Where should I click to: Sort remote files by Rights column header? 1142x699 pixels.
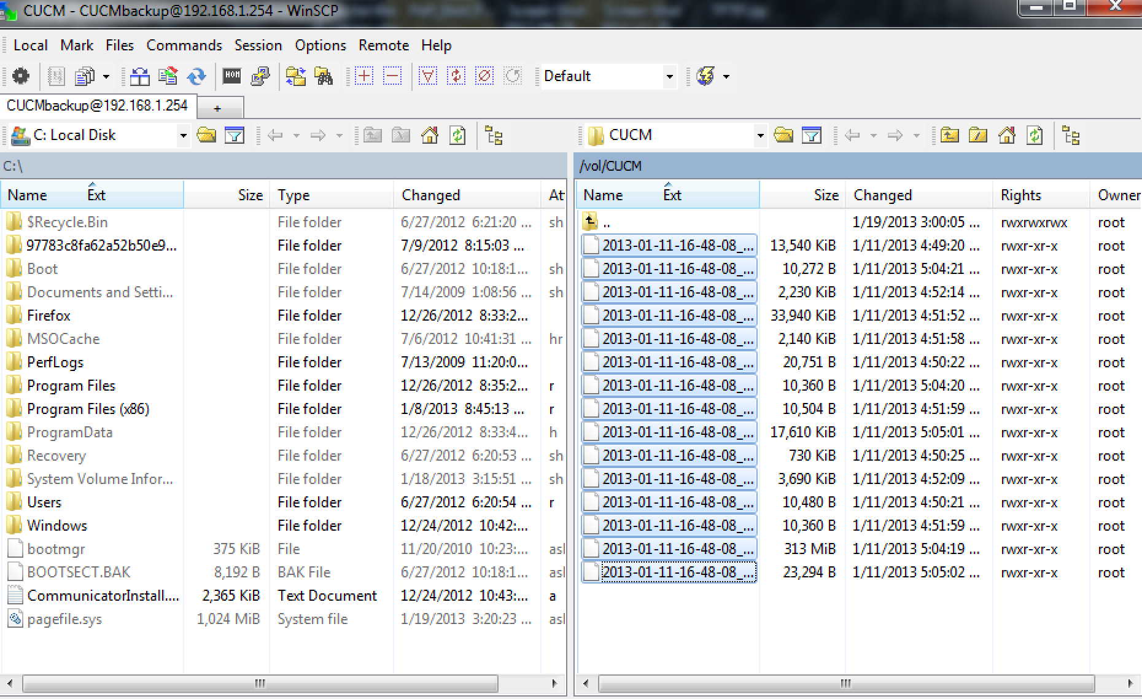[x=1041, y=195]
